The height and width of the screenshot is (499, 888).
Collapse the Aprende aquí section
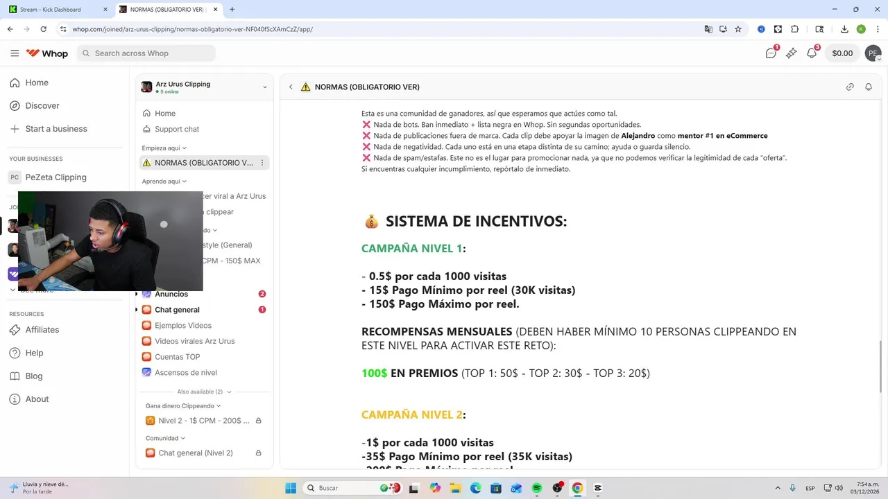pyautogui.click(x=164, y=181)
